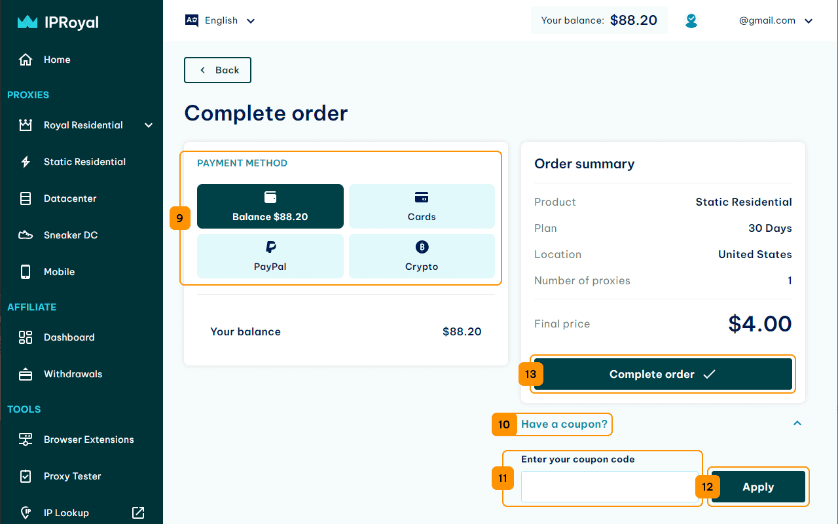The width and height of the screenshot is (838, 524).
Task: Select the Datacenter server icon
Action: tap(26, 198)
